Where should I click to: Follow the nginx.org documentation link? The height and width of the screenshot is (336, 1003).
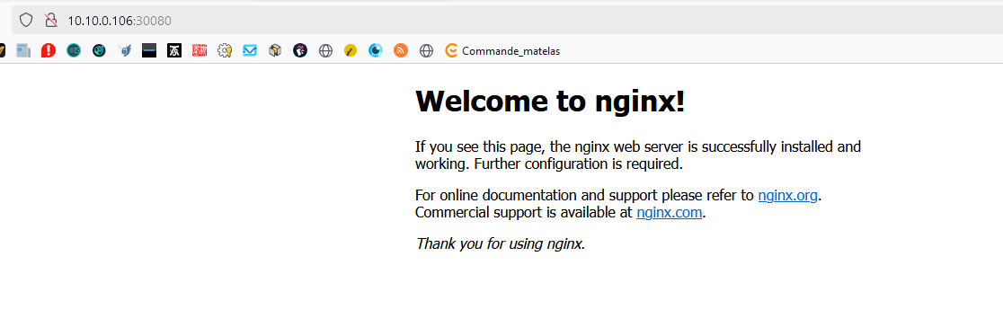787,195
